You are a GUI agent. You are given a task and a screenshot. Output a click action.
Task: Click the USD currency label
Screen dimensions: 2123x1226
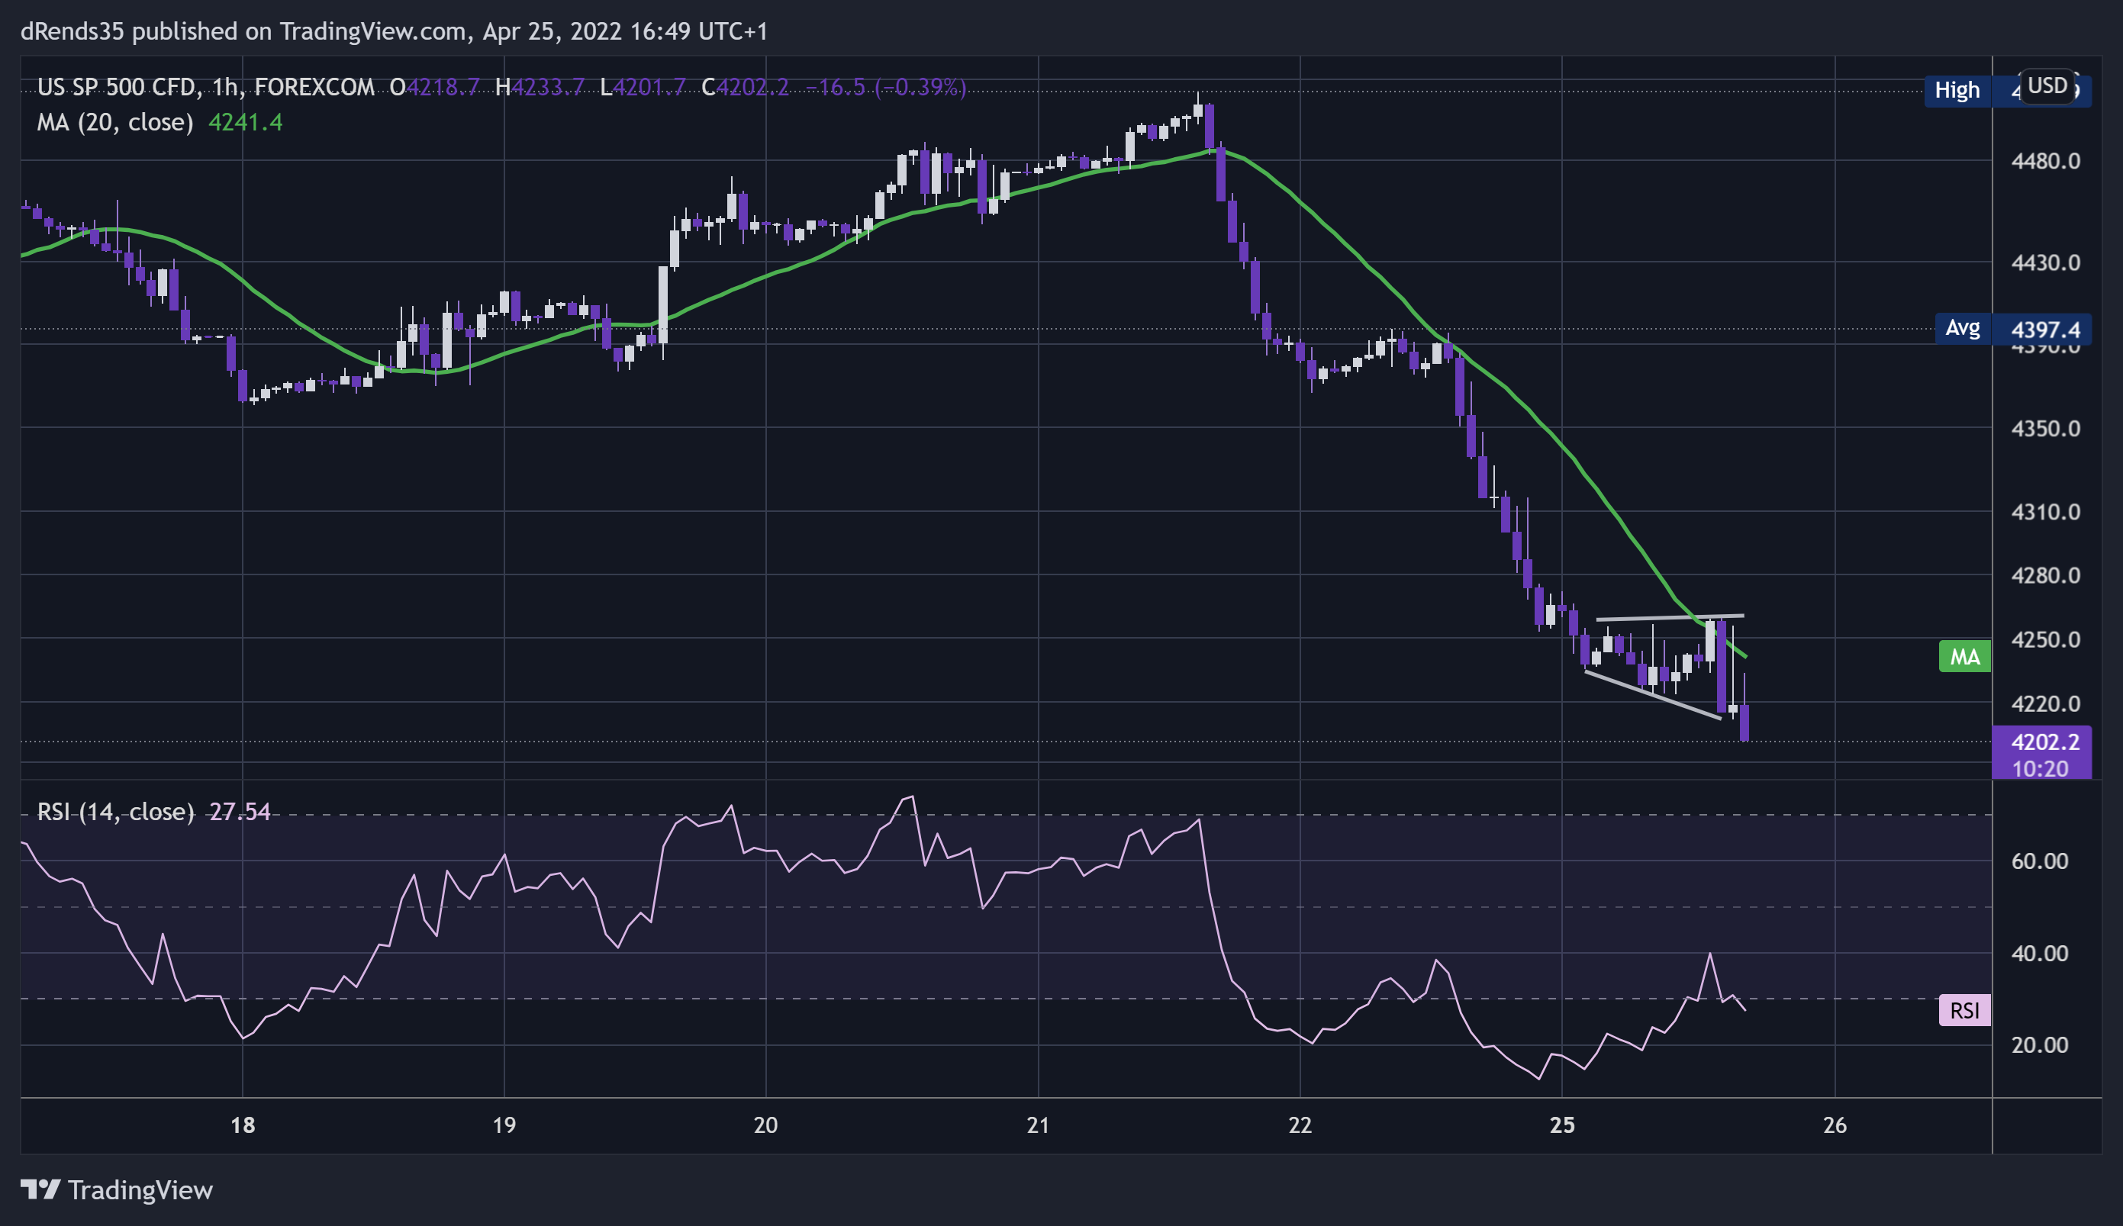tap(2047, 86)
